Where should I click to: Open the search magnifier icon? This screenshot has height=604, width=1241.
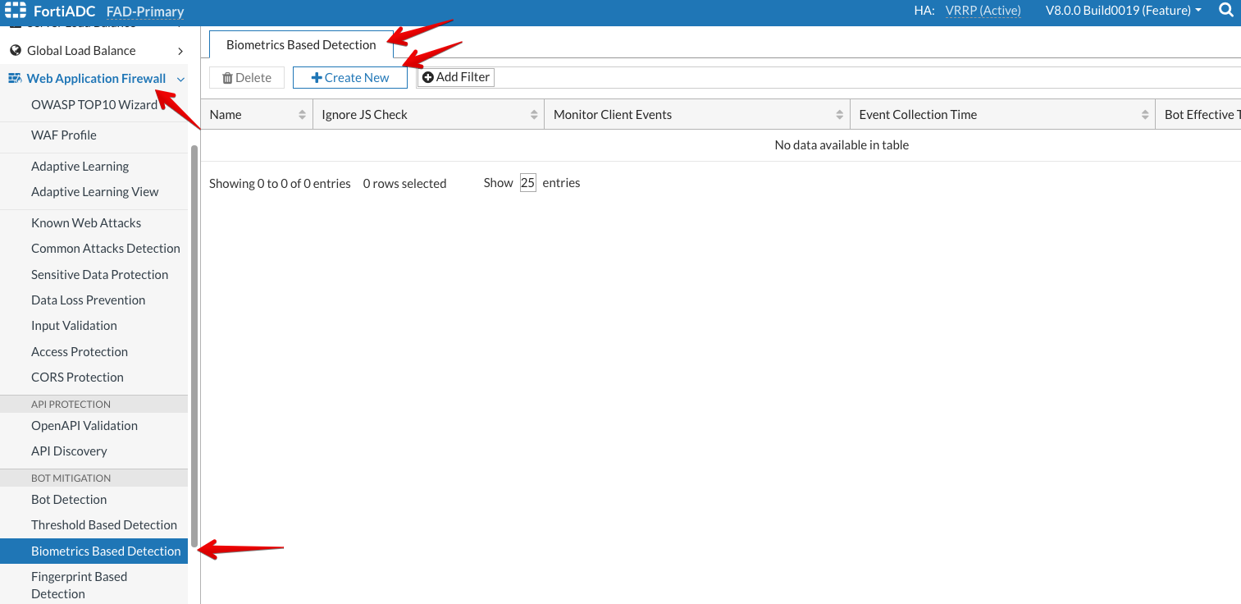(x=1225, y=11)
